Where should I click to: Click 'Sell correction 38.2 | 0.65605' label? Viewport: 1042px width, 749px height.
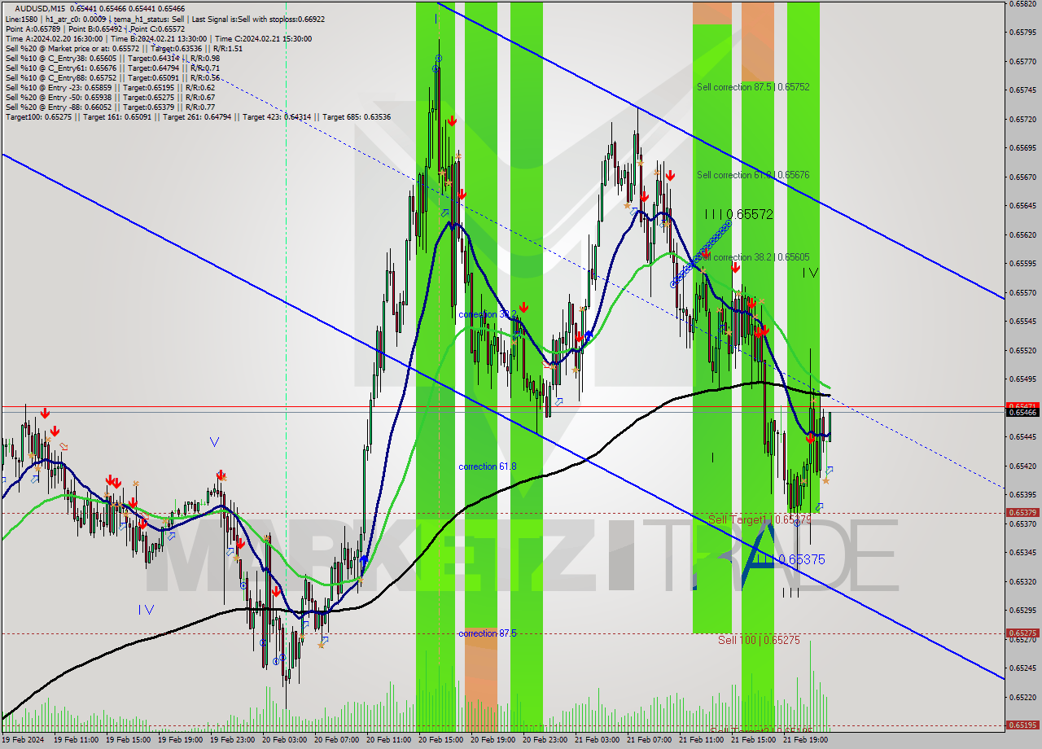click(x=755, y=256)
